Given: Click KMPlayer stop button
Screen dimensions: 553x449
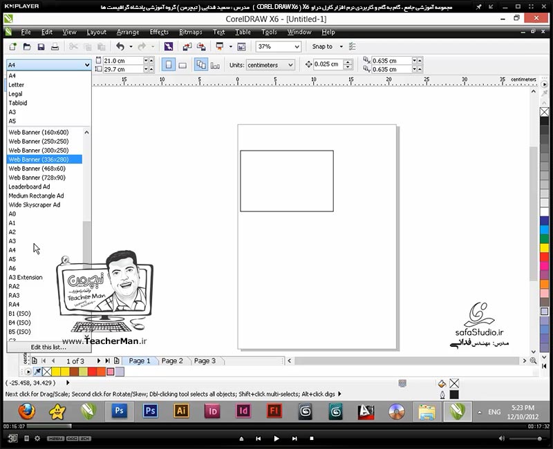Looking at the screenshot, I should [312, 439].
